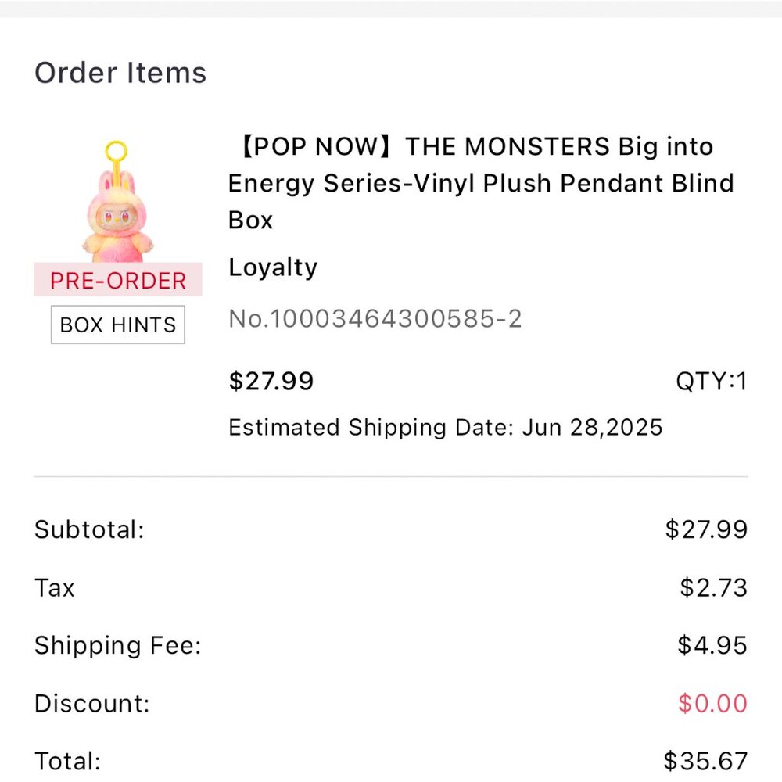Tap the Shipping Fee label

tap(118, 645)
